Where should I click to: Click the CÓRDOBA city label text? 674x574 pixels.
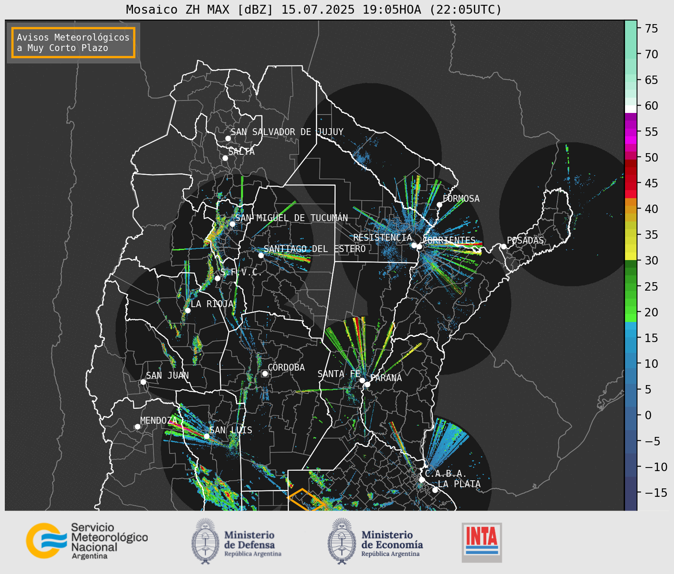[286, 367]
